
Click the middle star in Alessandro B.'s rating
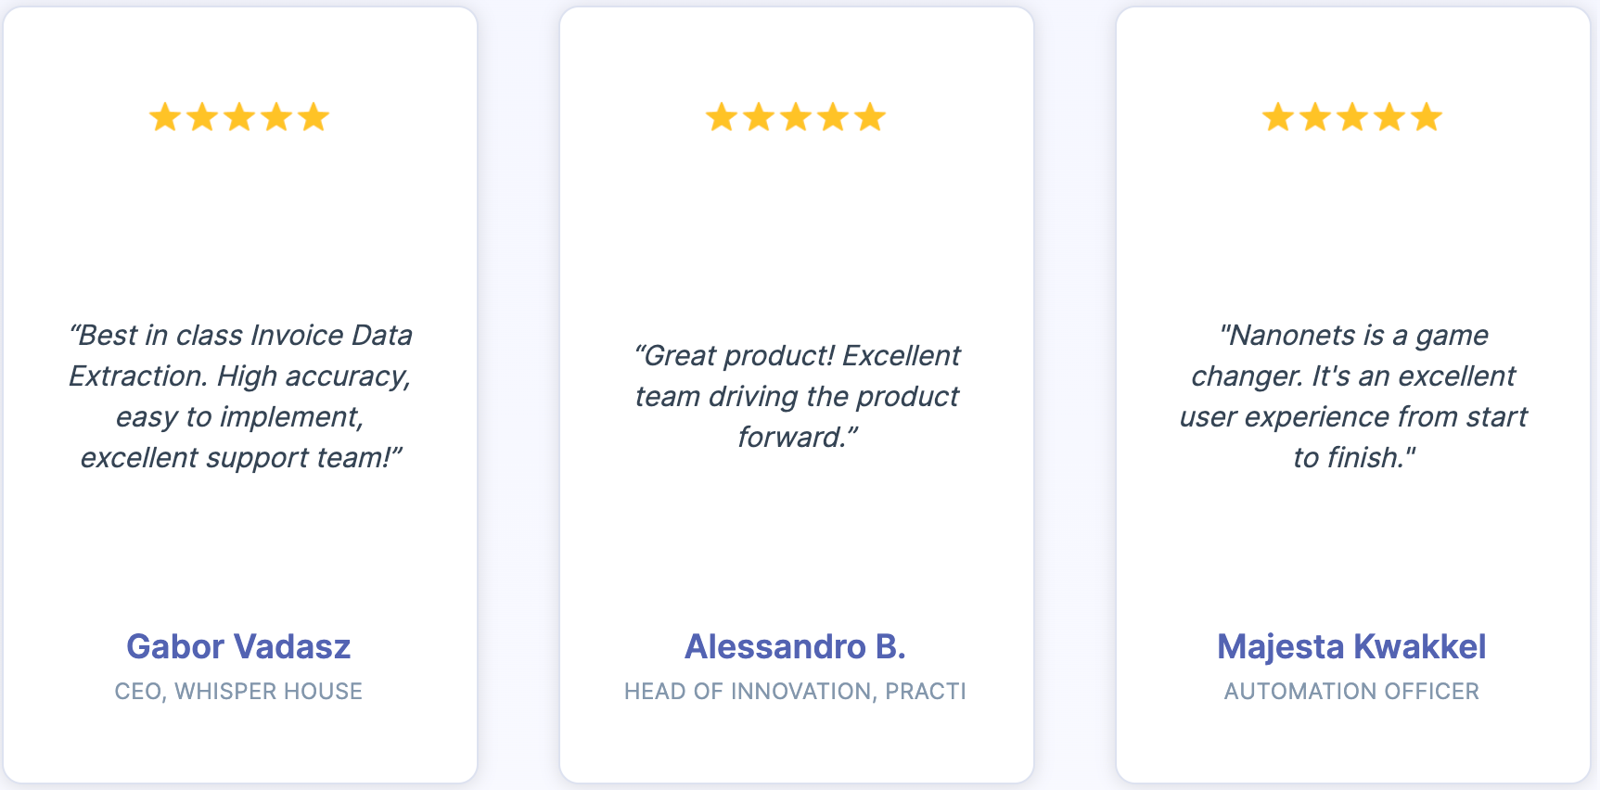click(x=796, y=118)
